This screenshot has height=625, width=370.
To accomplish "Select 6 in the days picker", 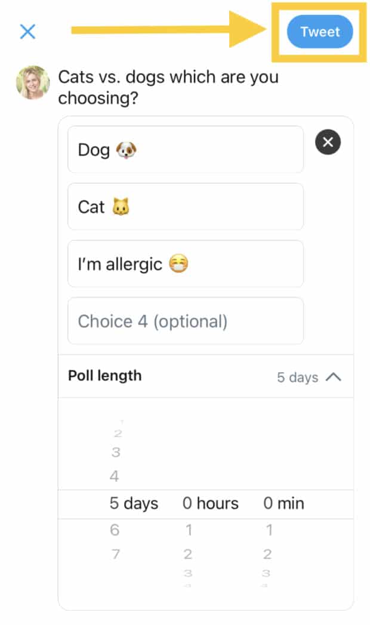I will pyautogui.click(x=115, y=530).
